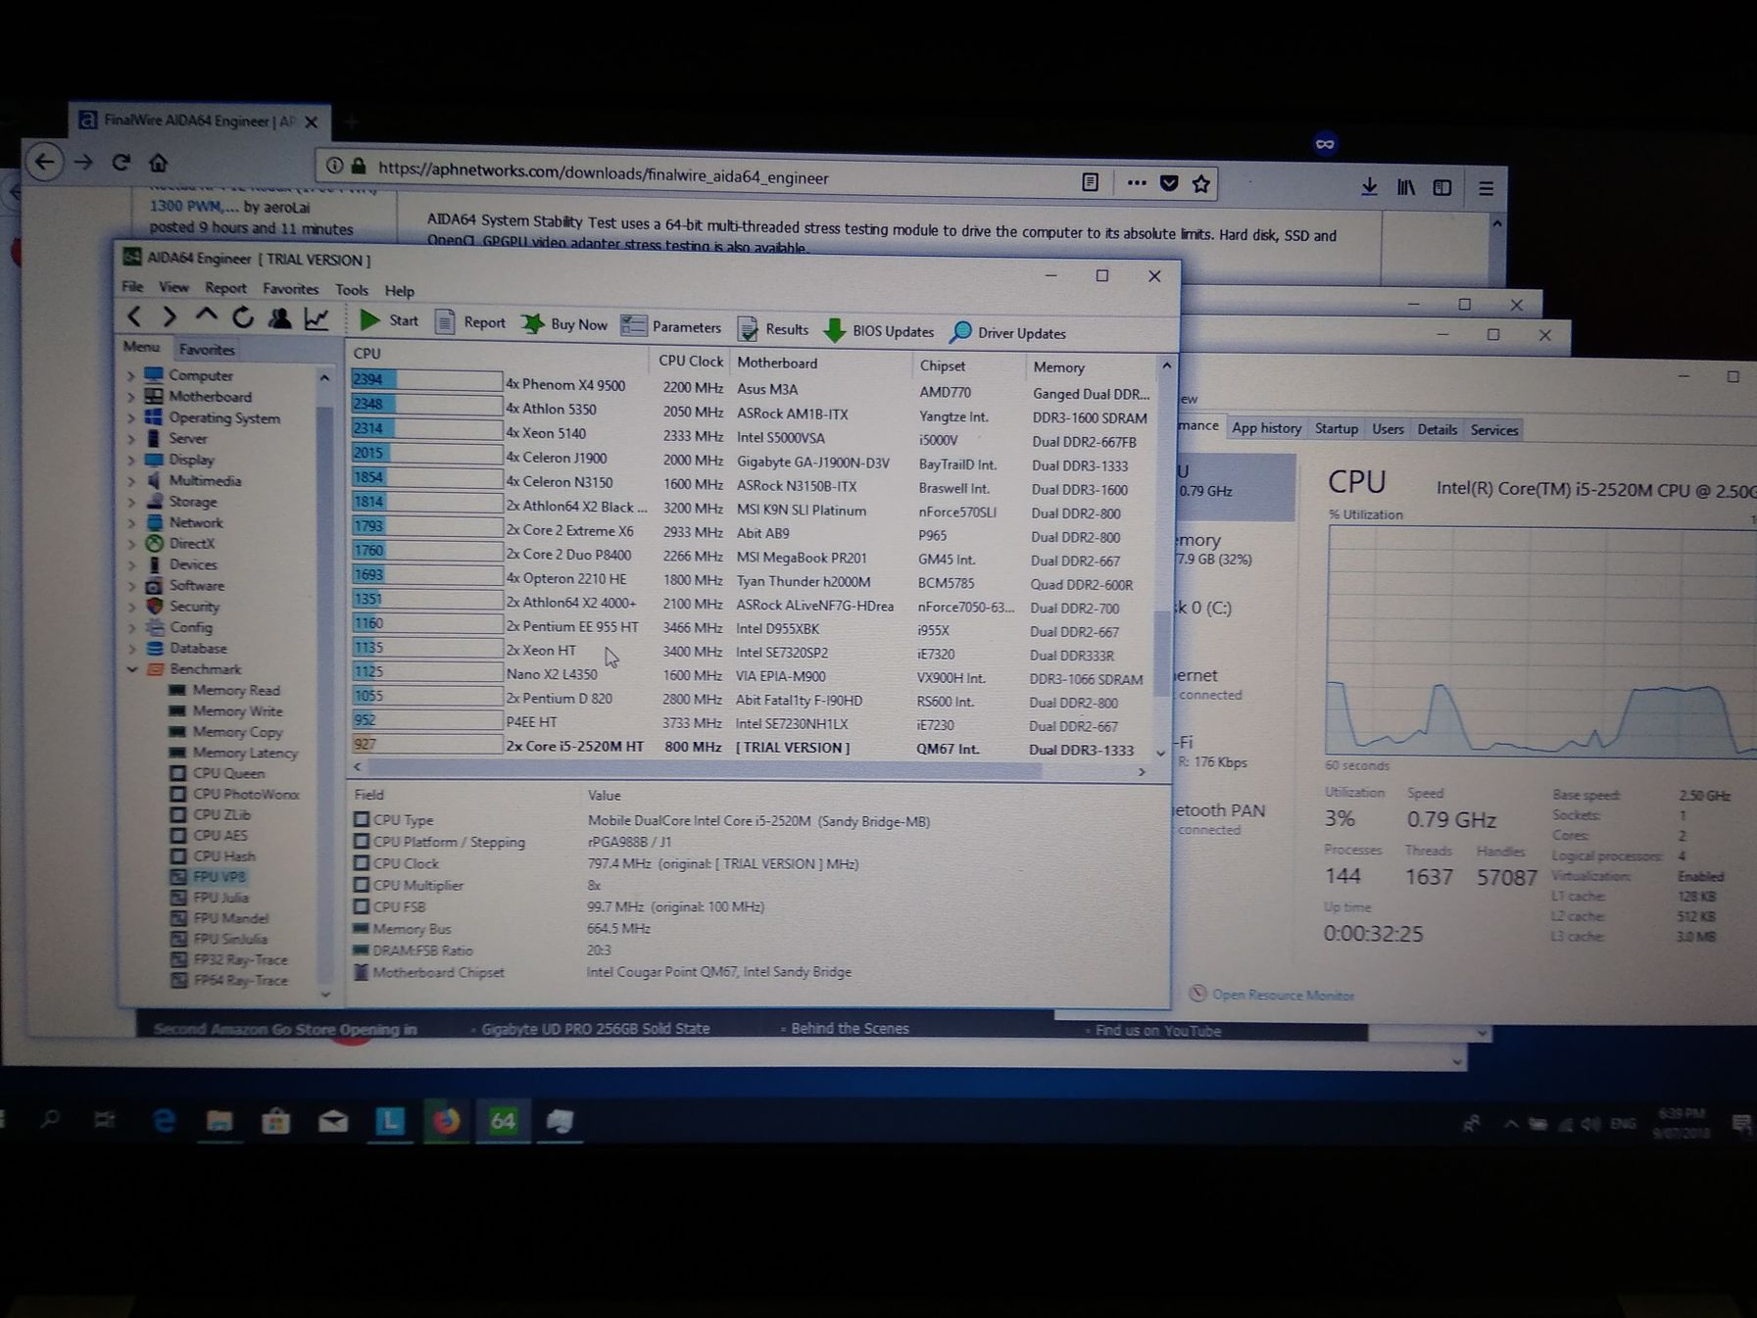Open Results from the toolbar
The image size is (1757, 1318).
[x=773, y=329]
